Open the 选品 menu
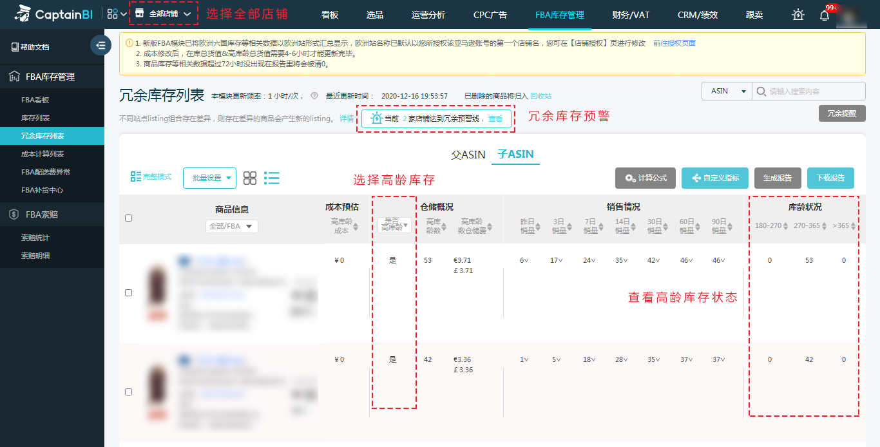This screenshot has height=447, width=880. click(x=374, y=14)
